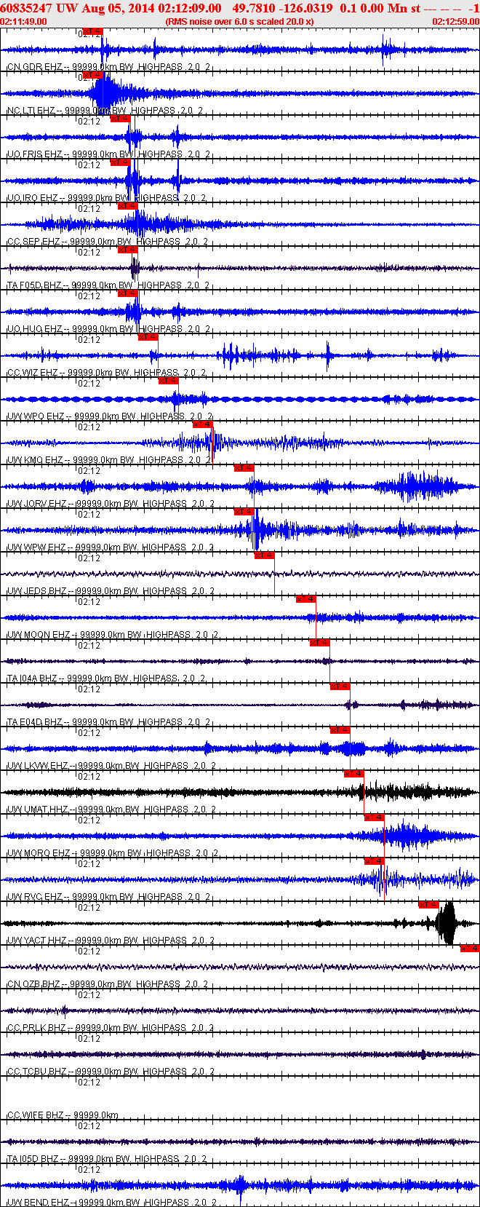Screen dimensions: 480x1207
Task: Select the red pick flag on TA.E04D trace
Action: pyautogui.click(x=340, y=686)
